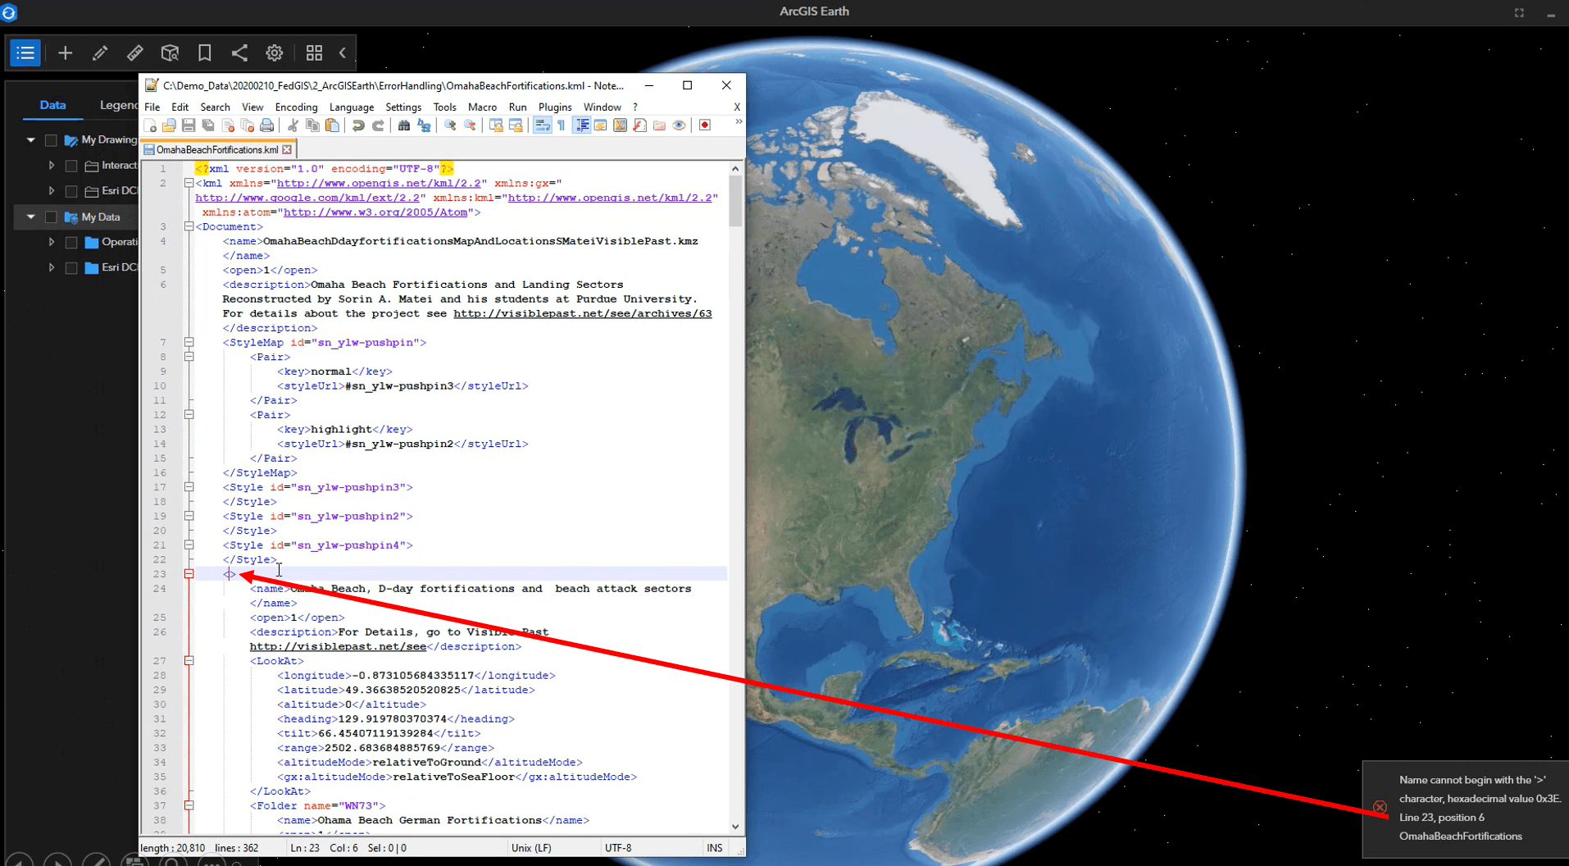
Task: Collapse the ArcGIS Earth toolbar chevron
Action: (343, 53)
